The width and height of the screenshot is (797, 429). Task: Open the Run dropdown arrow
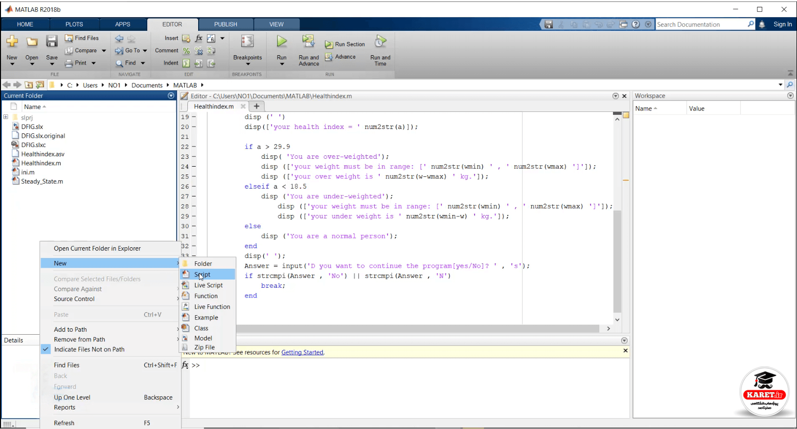tap(282, 64)
